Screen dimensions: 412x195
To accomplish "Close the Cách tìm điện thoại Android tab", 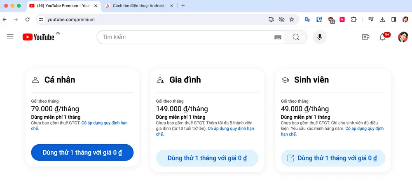I will [x=171, y=6].
